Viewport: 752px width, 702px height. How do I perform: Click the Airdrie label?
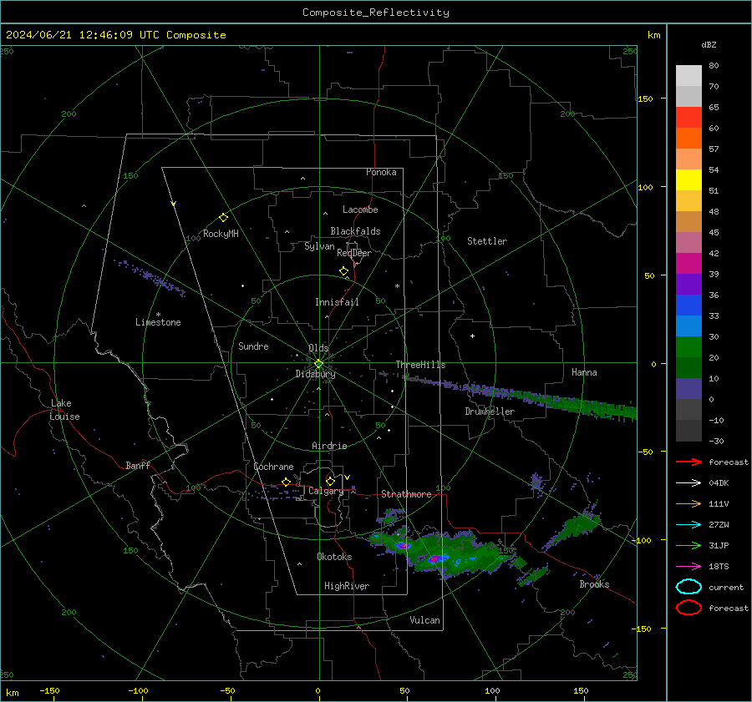[x=329, y=446]
